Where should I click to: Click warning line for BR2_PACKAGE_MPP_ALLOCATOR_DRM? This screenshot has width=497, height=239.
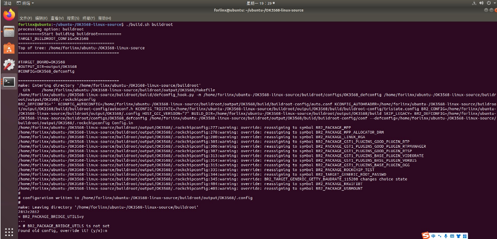201,132
